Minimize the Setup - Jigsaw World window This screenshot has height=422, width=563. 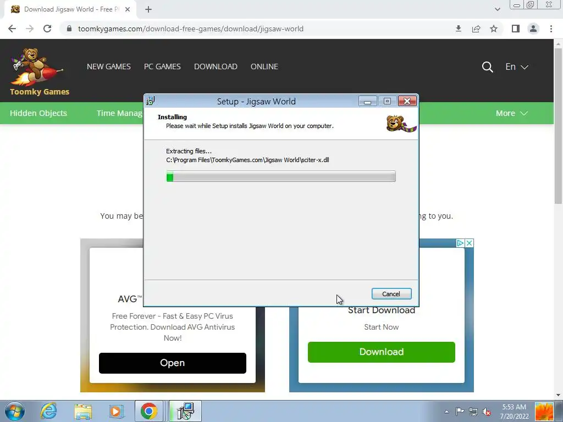pos(367,101)
